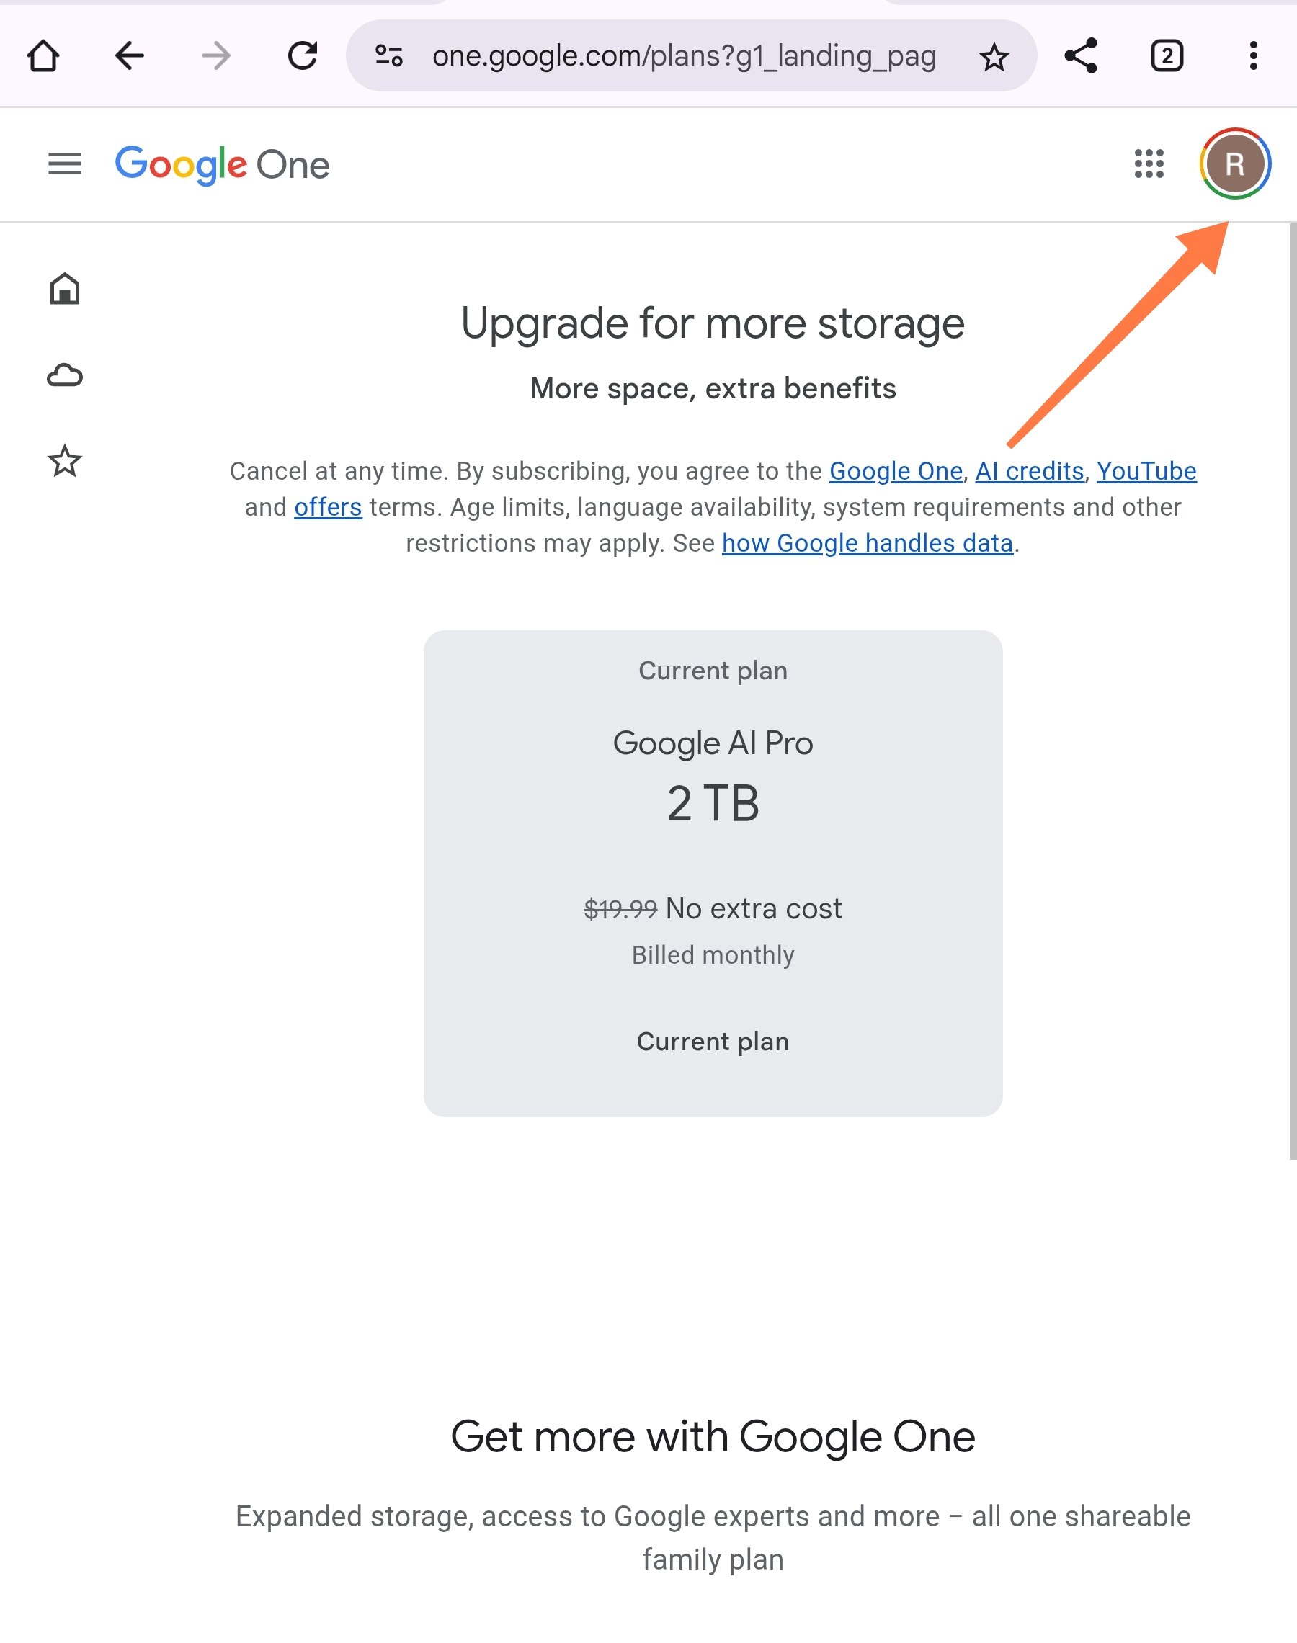The height and width of the screenshot is (1643, 1297).
Task: Focus the one.google.com address bar
Action: 683,55
